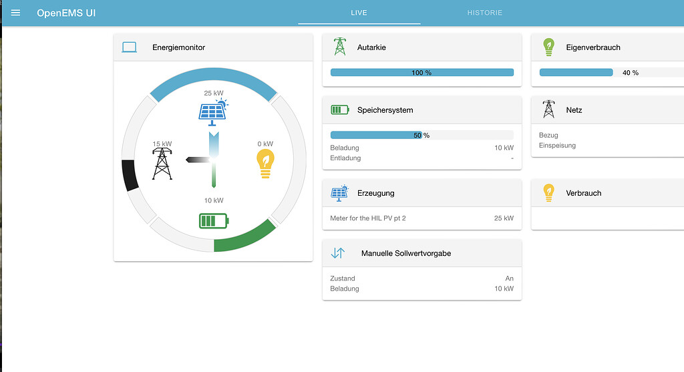
Task: Click the solar panel icon in Energiemonitor
Action: click(x=213, y=112)
